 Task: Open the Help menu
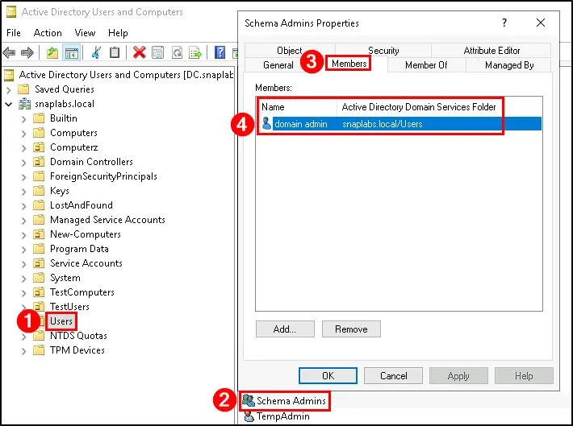coord(118,33)
